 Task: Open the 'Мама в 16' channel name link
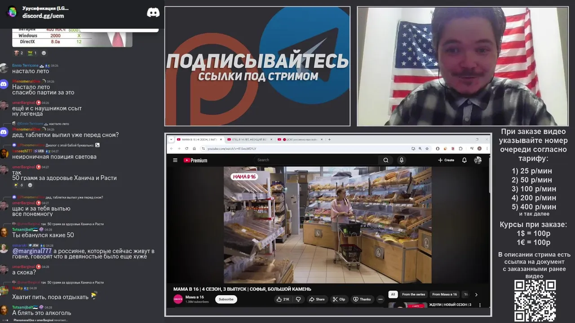pyautogui.click(x=195, y=297)
